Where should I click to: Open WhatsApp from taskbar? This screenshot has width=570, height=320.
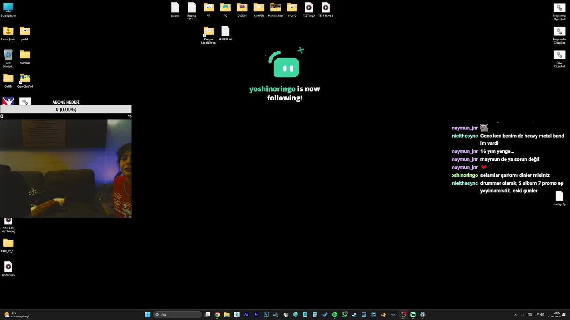pos(344,315)
